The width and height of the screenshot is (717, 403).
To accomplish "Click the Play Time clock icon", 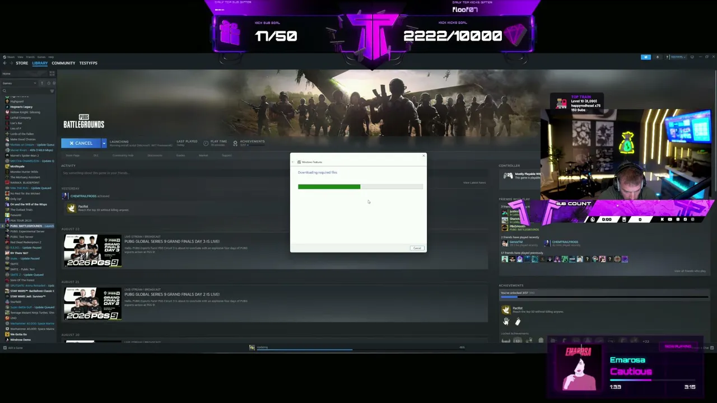I will click(206, 143).
